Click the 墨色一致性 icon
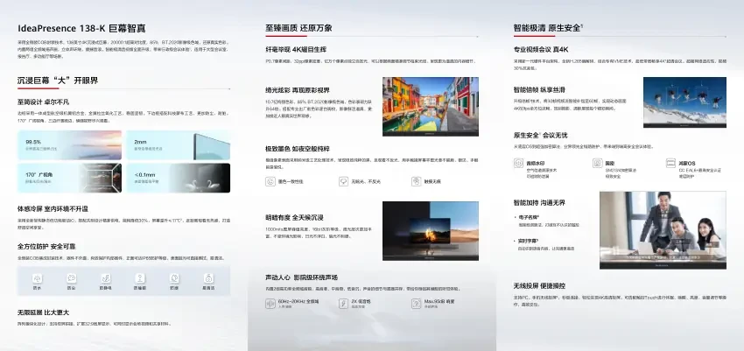The height and width of the screenshot is (351, 744). pyautogui.click(x=270, y=181)
